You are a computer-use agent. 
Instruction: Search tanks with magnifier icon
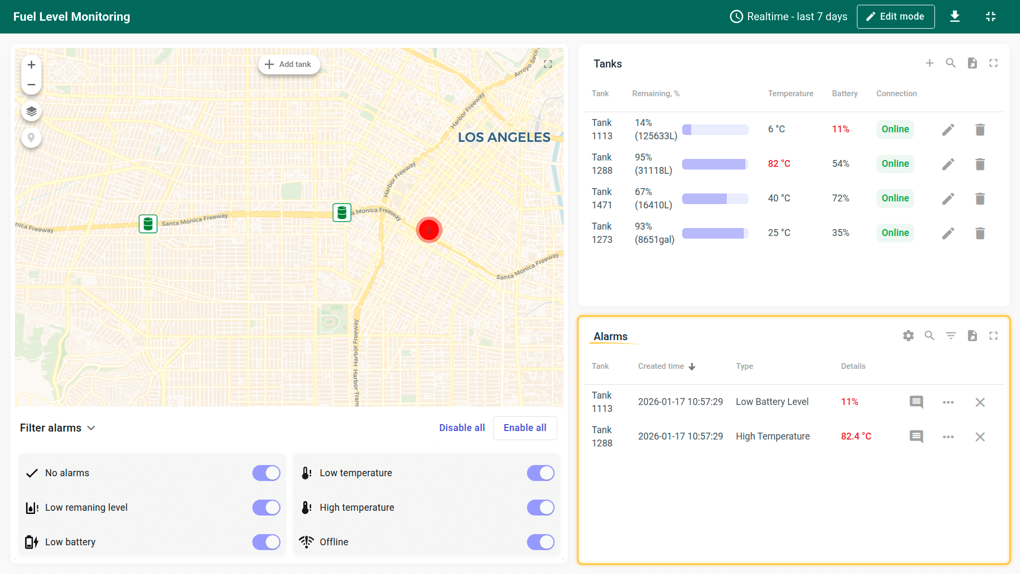(951, 63)
